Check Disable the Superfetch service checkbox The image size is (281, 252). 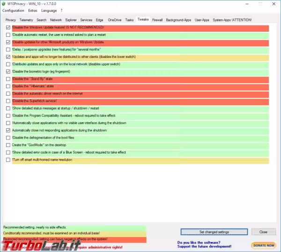[8, 101]
